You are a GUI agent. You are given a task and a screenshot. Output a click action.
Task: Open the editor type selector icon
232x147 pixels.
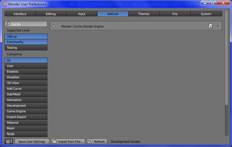point(9,141)
